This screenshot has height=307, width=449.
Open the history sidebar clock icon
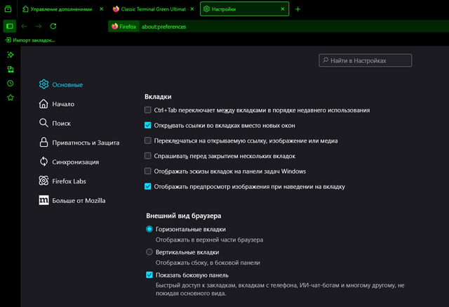[11, 84]
